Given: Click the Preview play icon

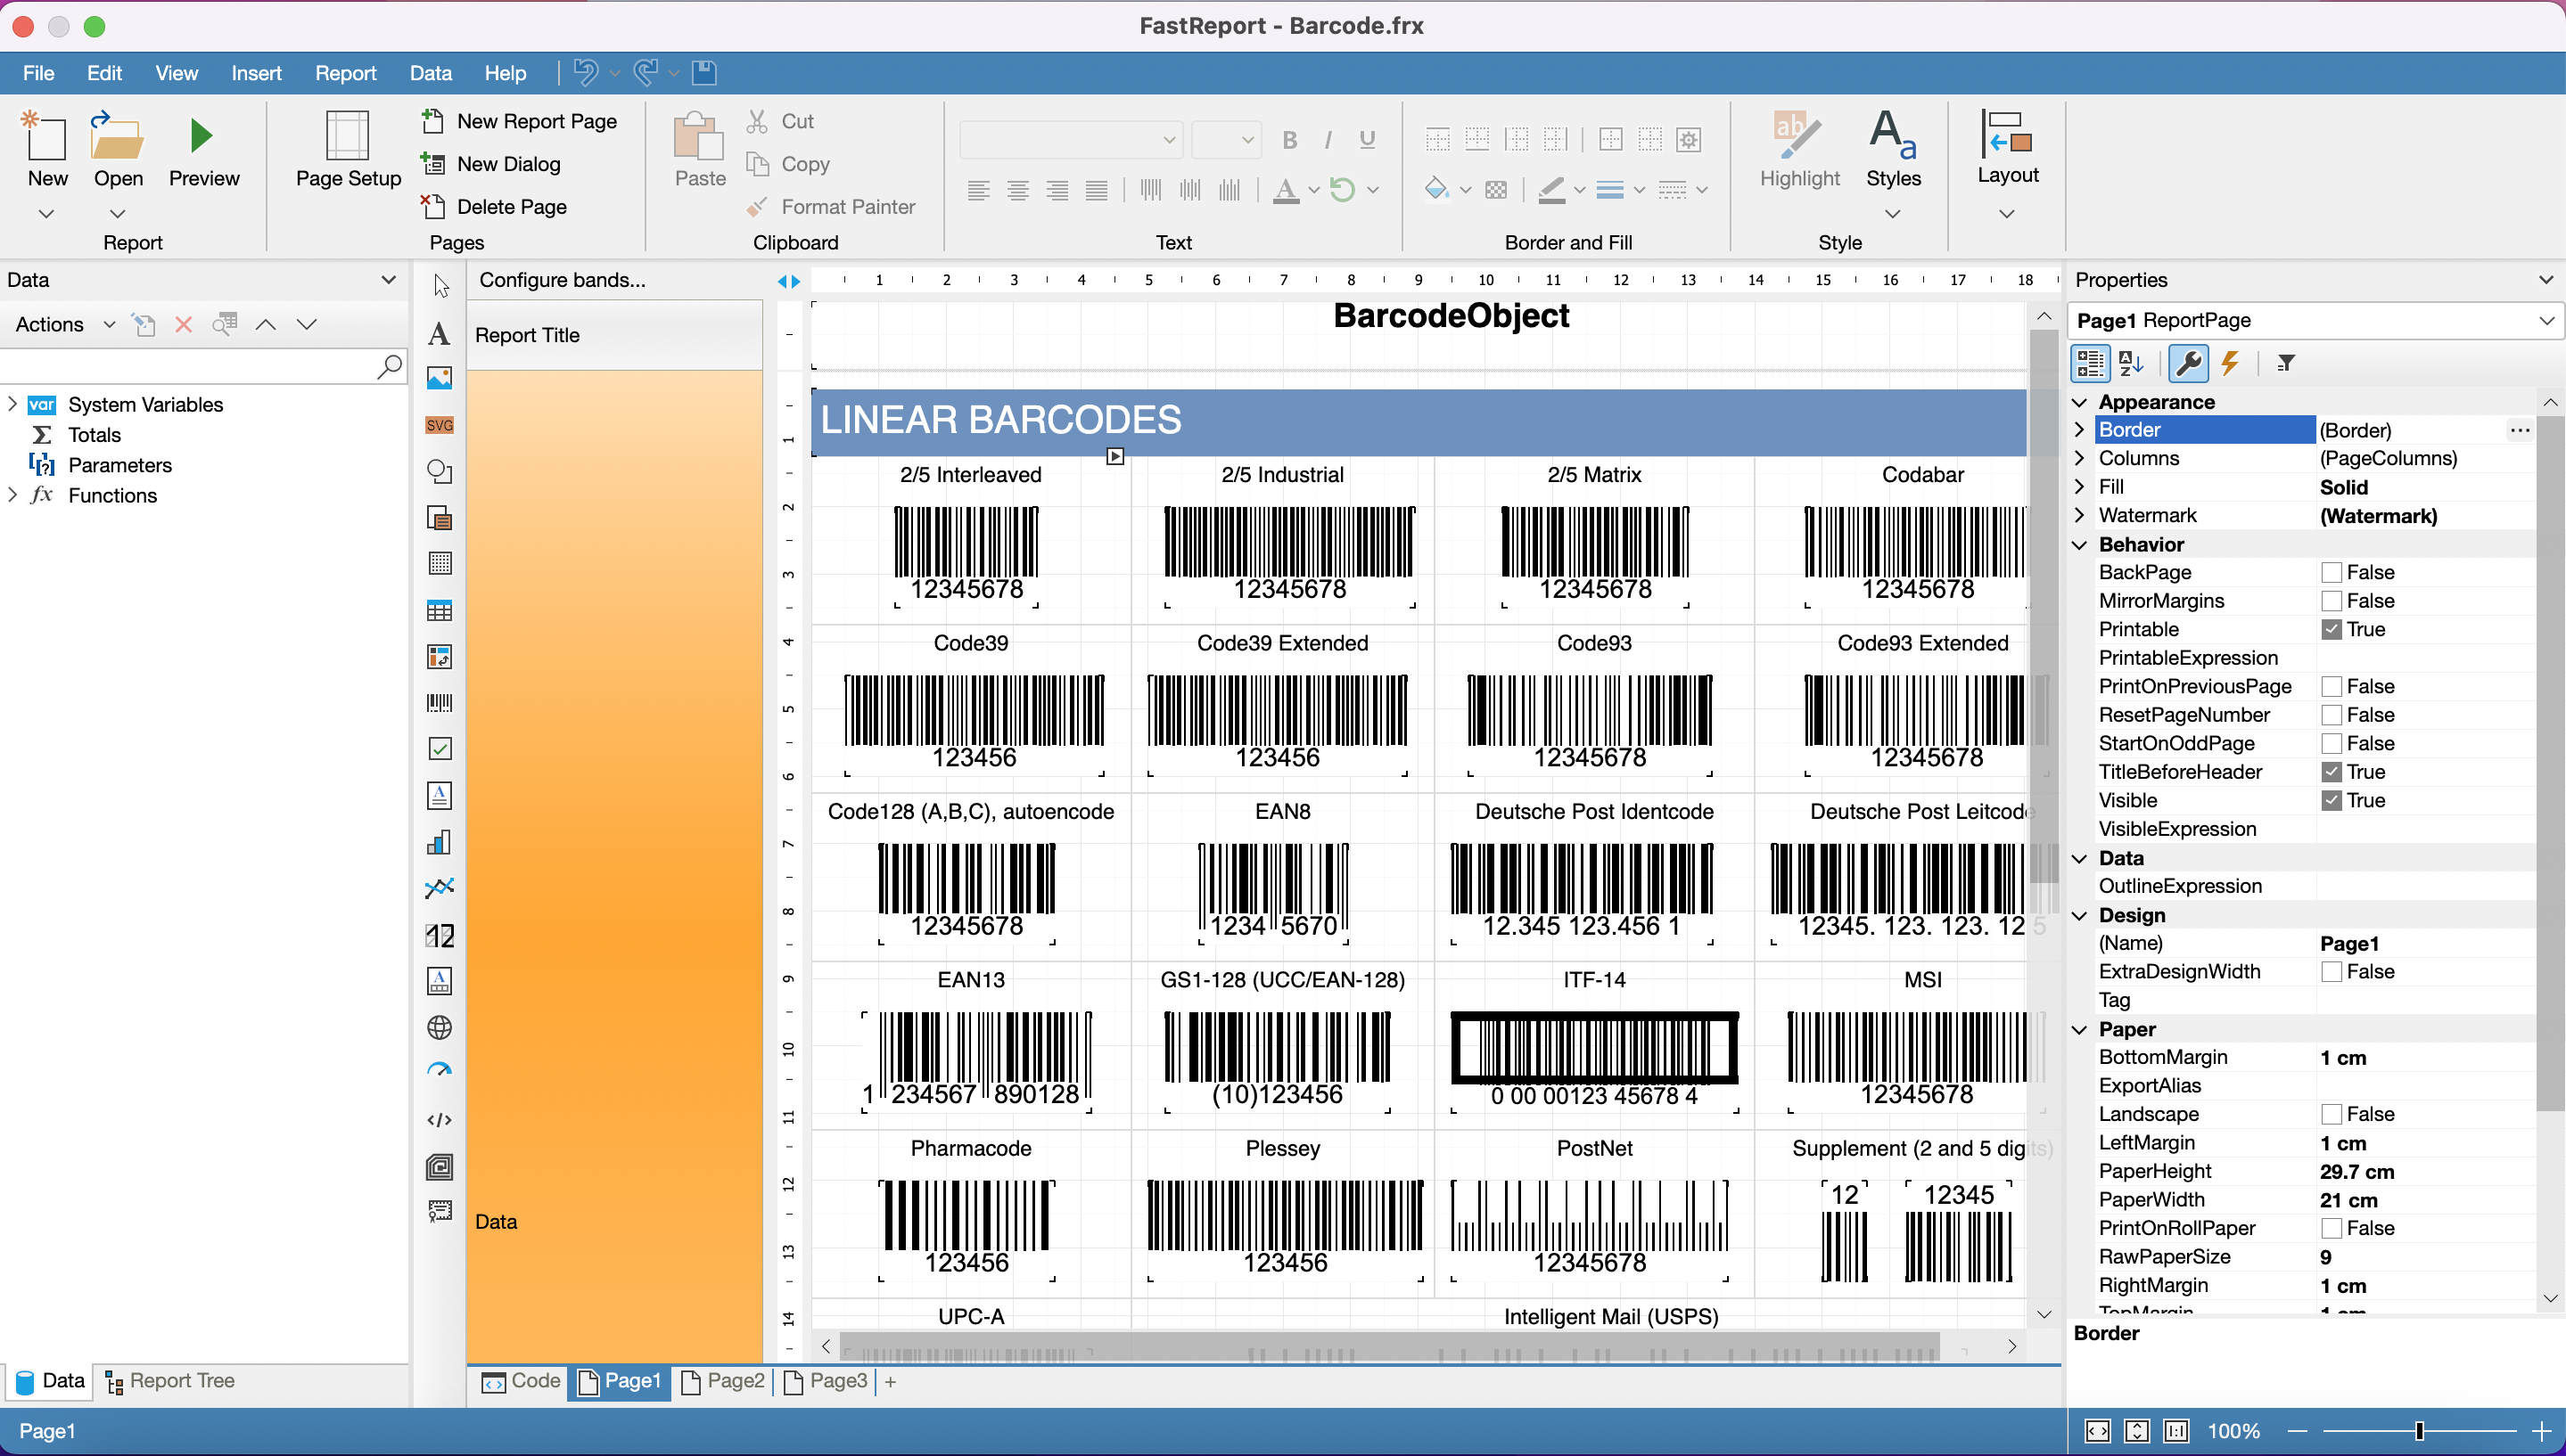Looking at the screenshot, I should (x=202, y=136).
